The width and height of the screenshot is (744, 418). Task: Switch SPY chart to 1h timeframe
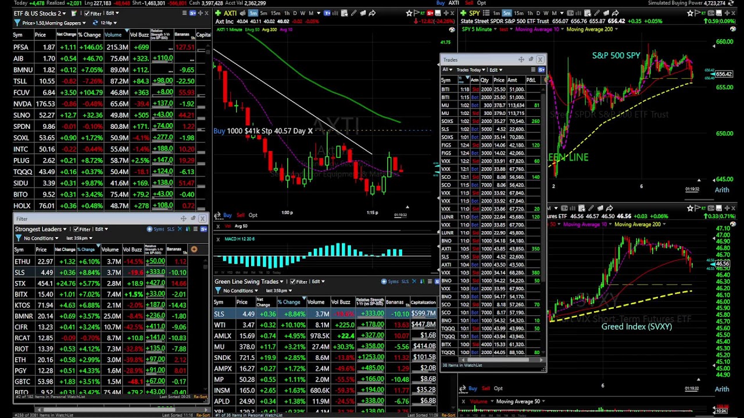click(530, 13)
